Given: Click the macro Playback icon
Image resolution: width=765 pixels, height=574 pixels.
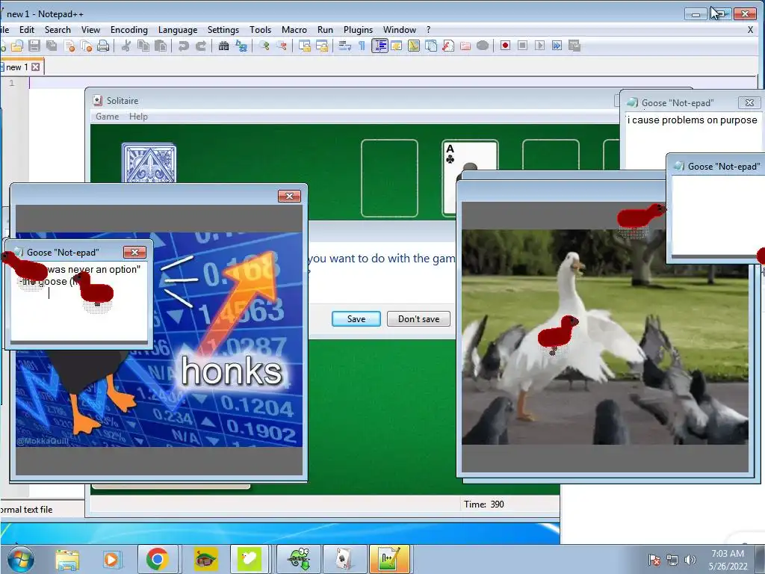Looking at the screenshot, I should 539,46.
